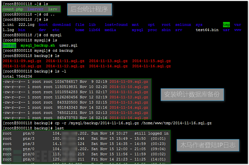Click the 1.log file name
Image resolution: width=249 pixels, height=165 pixels.
(x=8, y=30)
